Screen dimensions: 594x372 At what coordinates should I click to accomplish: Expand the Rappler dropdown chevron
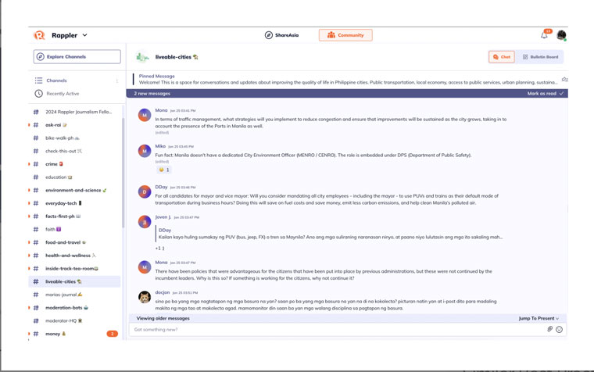click(x=85, y=35)
